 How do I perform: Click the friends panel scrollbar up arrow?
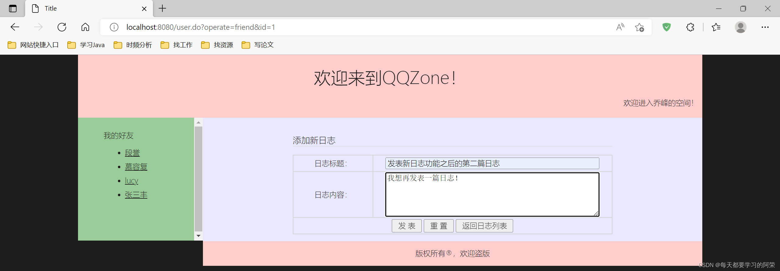pos(198,122)
